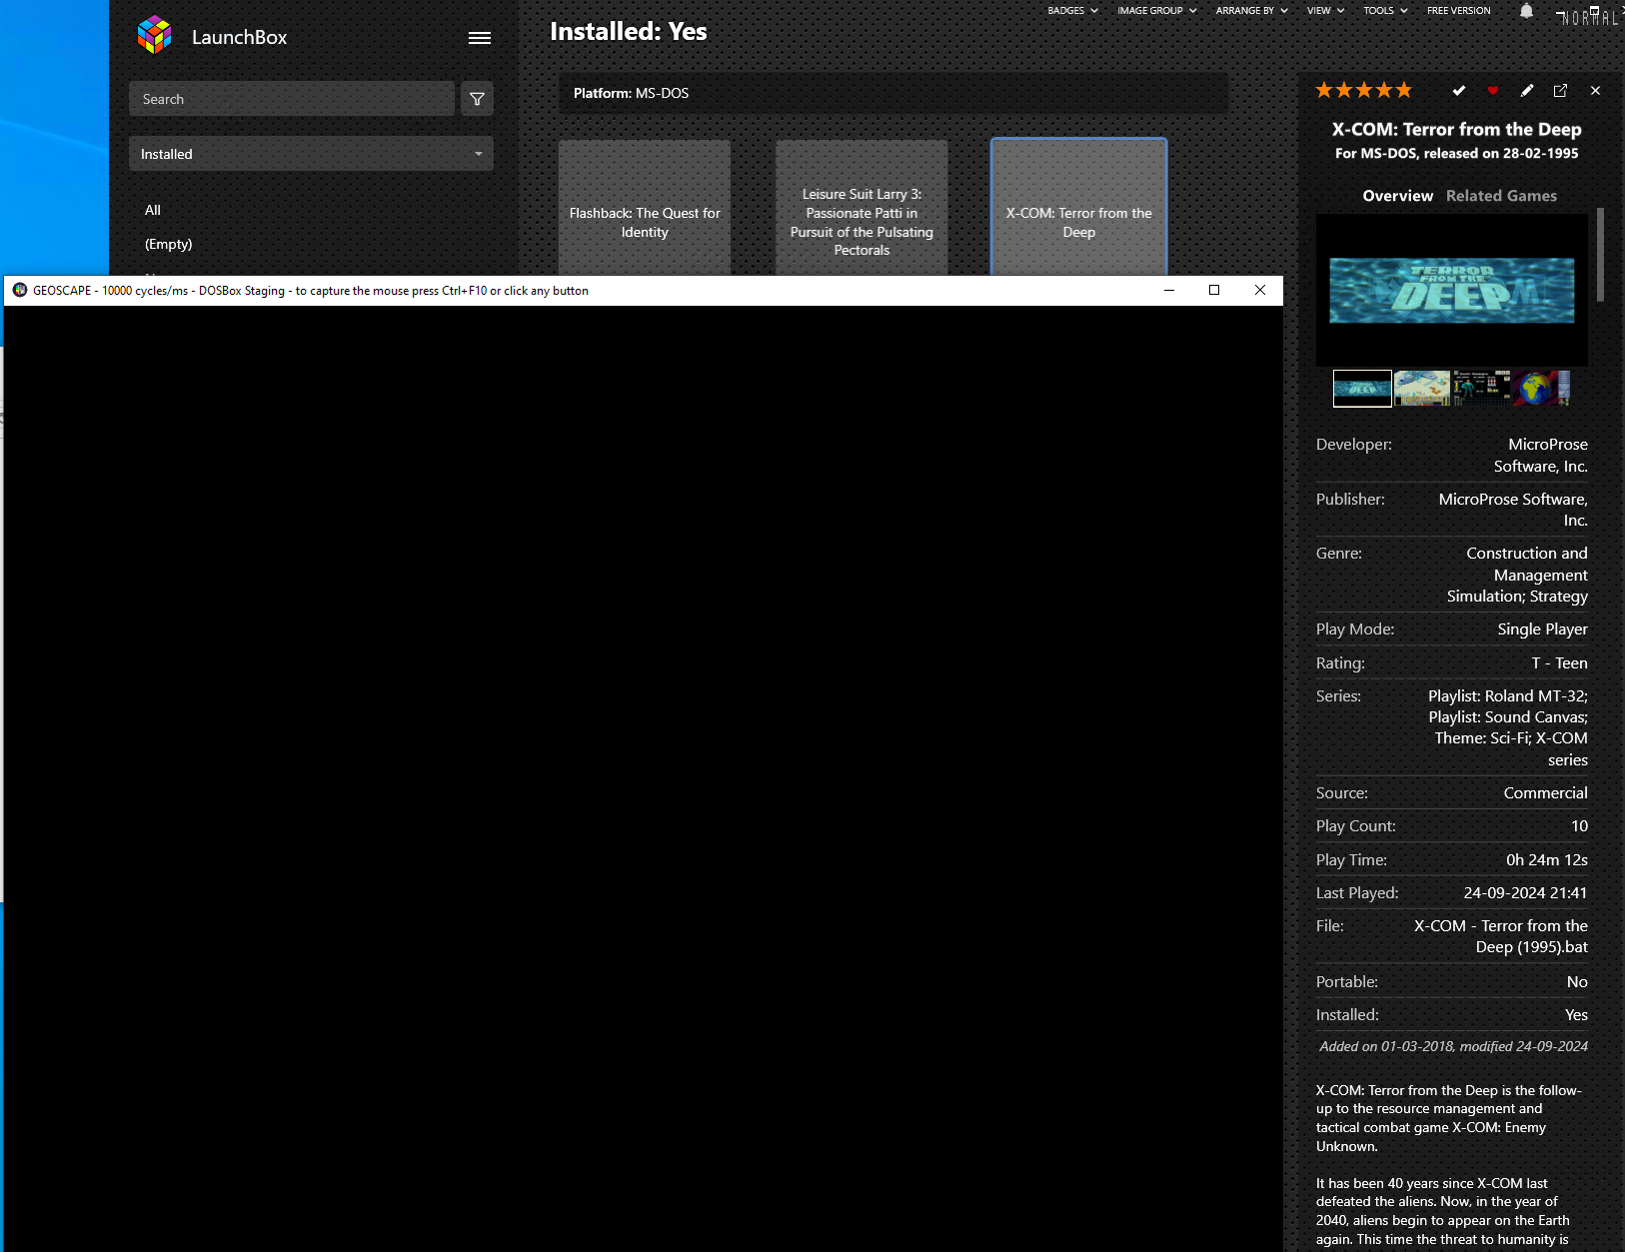Click the Play Count value 10
The image size is (1625, 1252).
1579,825
